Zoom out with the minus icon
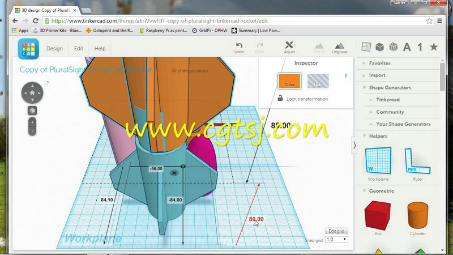453x255 pixels. [32, 131]
